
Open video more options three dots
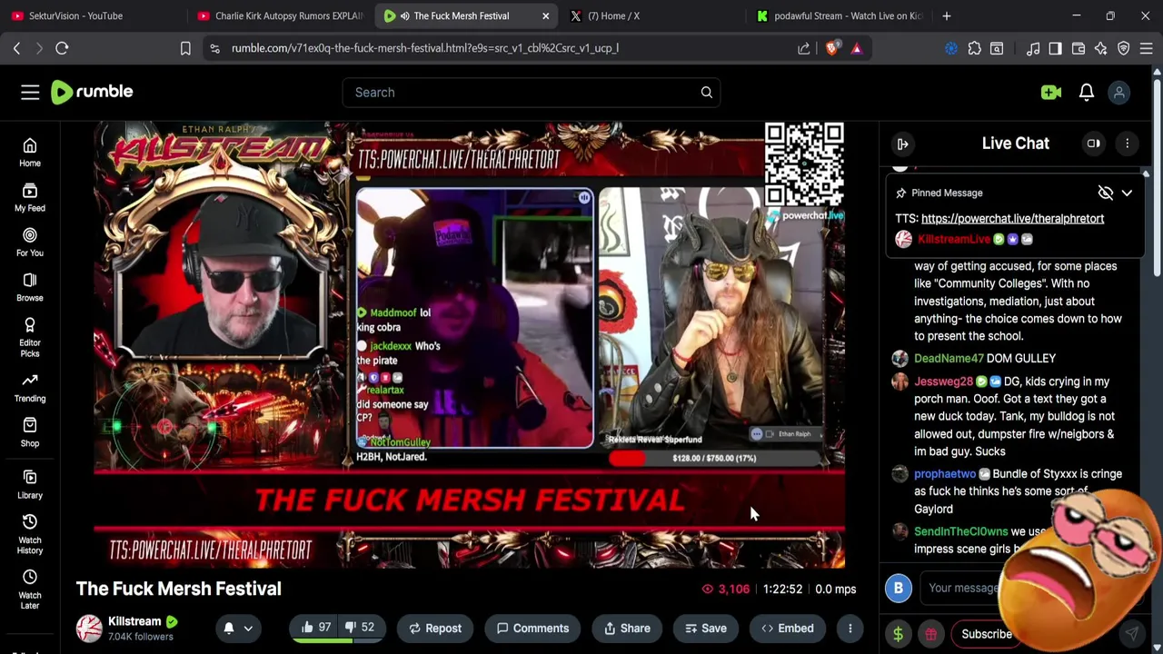click(850, 628)
